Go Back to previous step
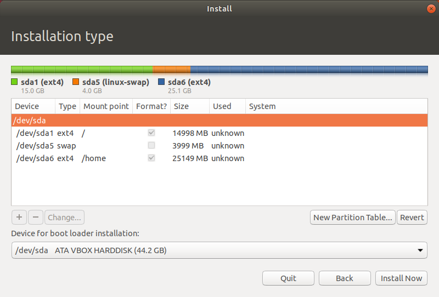439x297 pixels. point(345,278)
